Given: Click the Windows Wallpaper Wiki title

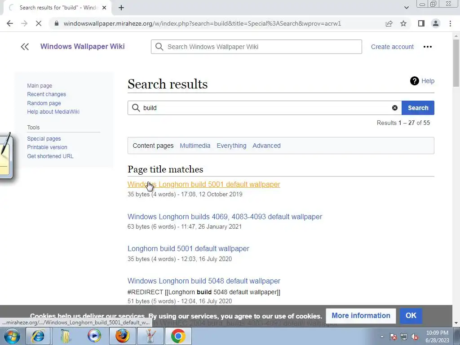Looking at the screenshot, I should point(83,46).
